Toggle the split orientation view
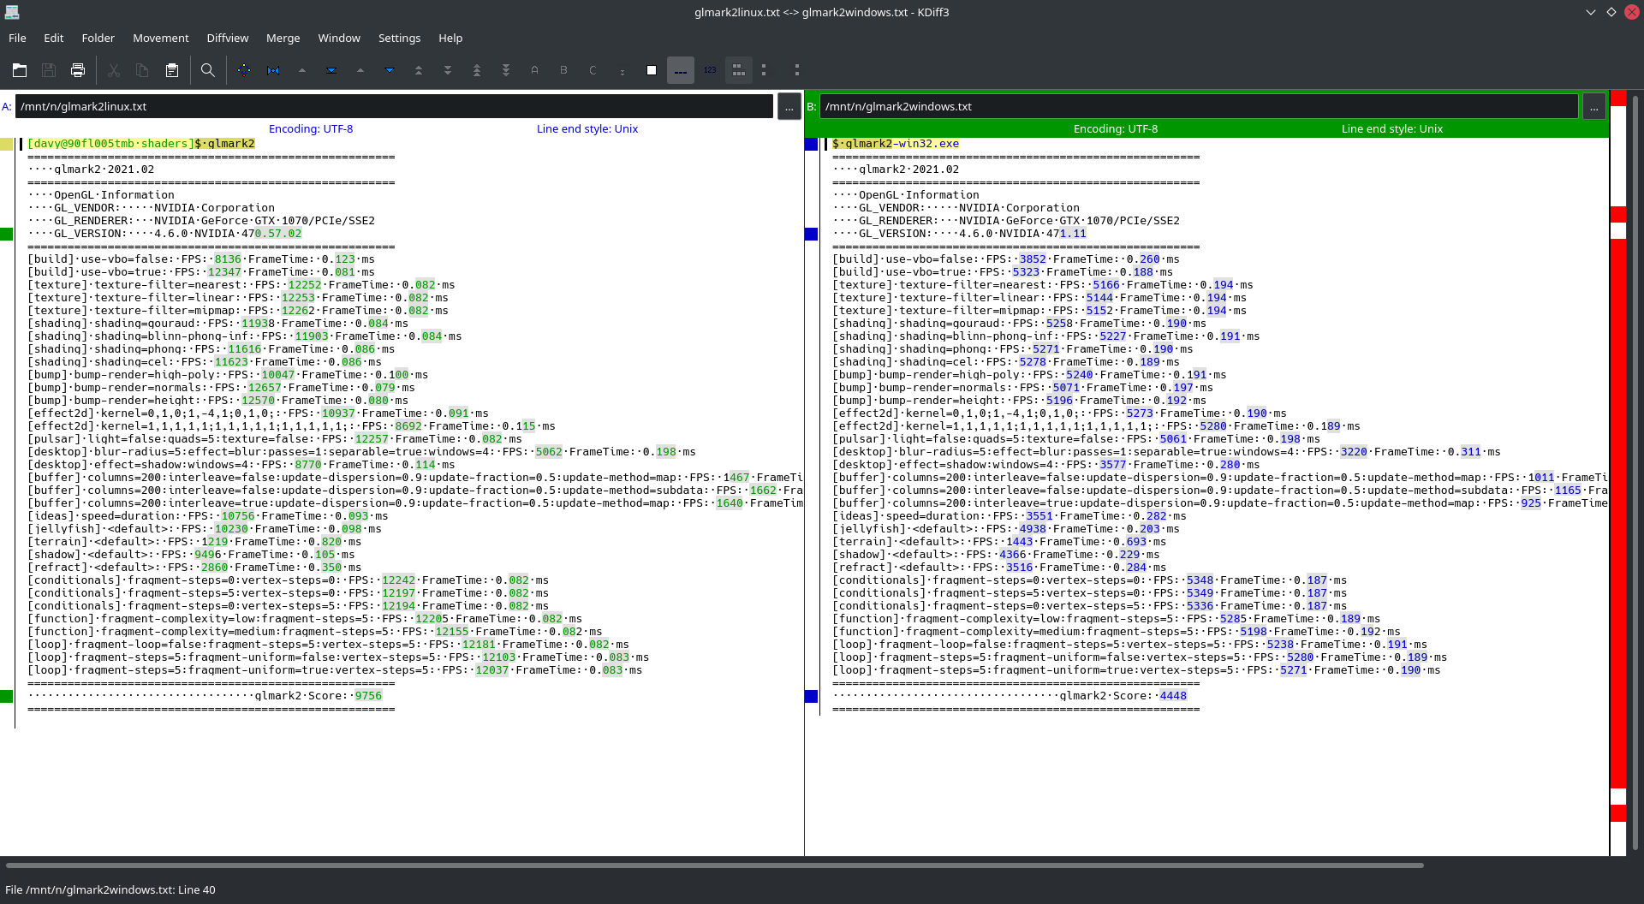This screenshot has height=904, width=1644. 738,70
